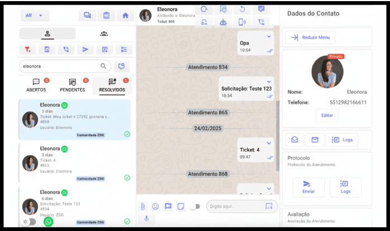Open the emoji picker
Screen dimensions: 390x231
(155, 206)
